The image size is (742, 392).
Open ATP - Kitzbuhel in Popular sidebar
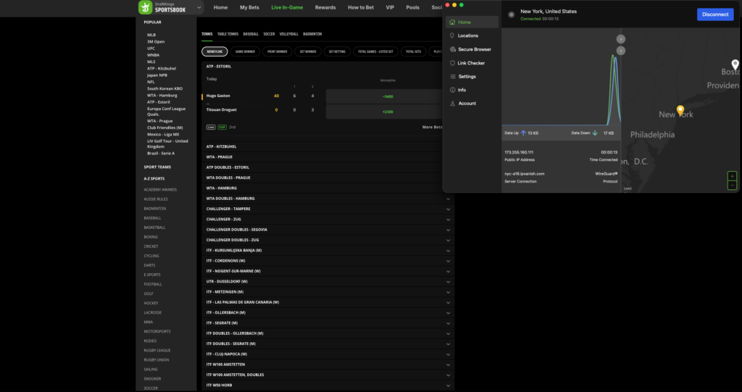pyautogui.click(x=162, y=69)
